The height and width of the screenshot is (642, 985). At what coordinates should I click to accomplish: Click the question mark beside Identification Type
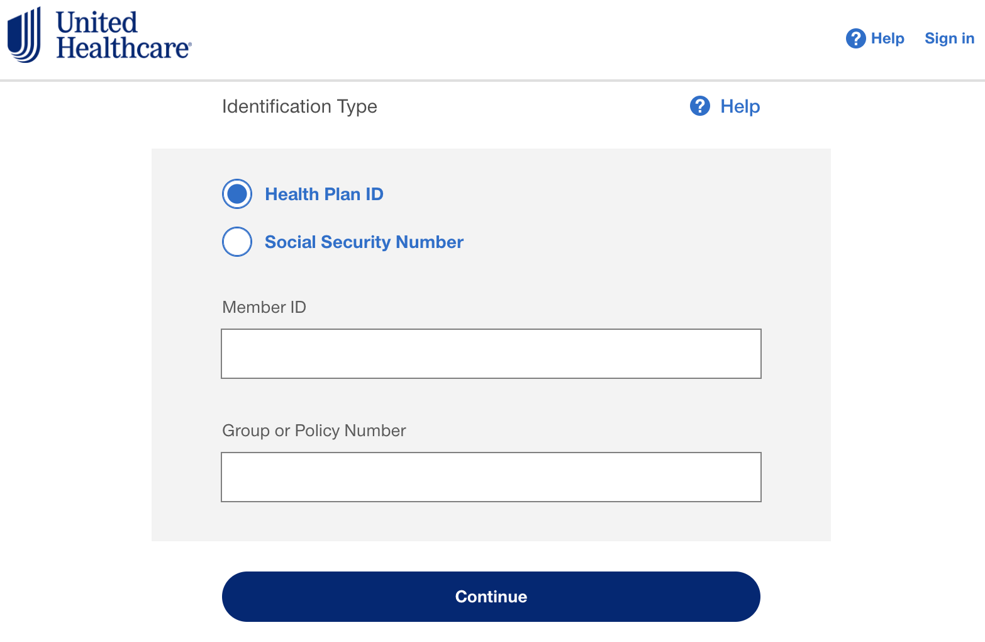tap(700, 106)
